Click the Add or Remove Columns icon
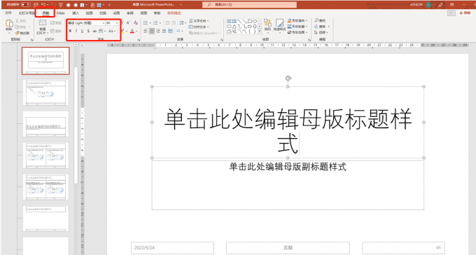 pyautogui.click(x=179, y=31)
